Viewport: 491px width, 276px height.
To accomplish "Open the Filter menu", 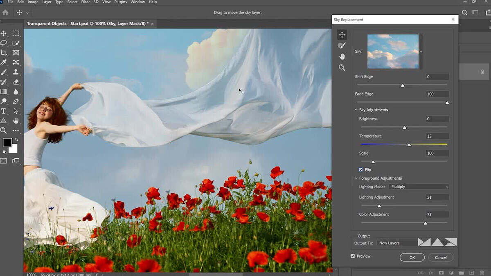I will click(85, 2).
